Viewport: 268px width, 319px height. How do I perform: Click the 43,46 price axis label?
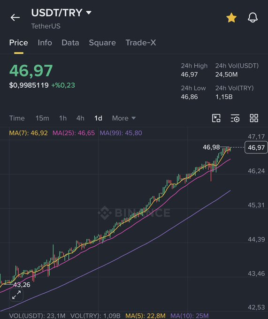coord(256,273)
